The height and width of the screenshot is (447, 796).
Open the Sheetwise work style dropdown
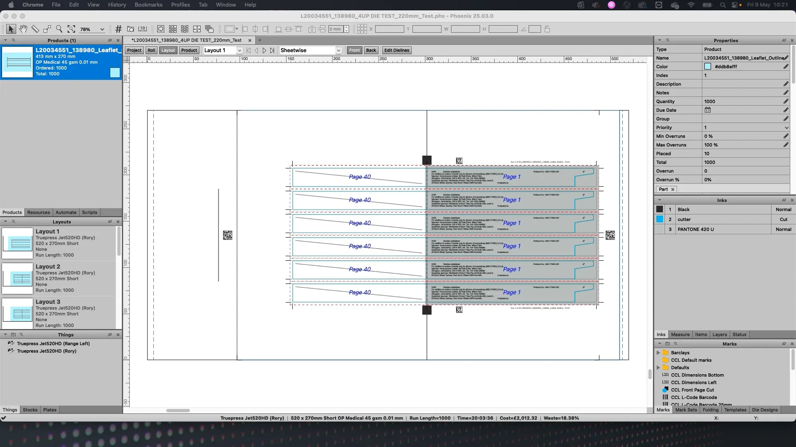coord(338,50)
